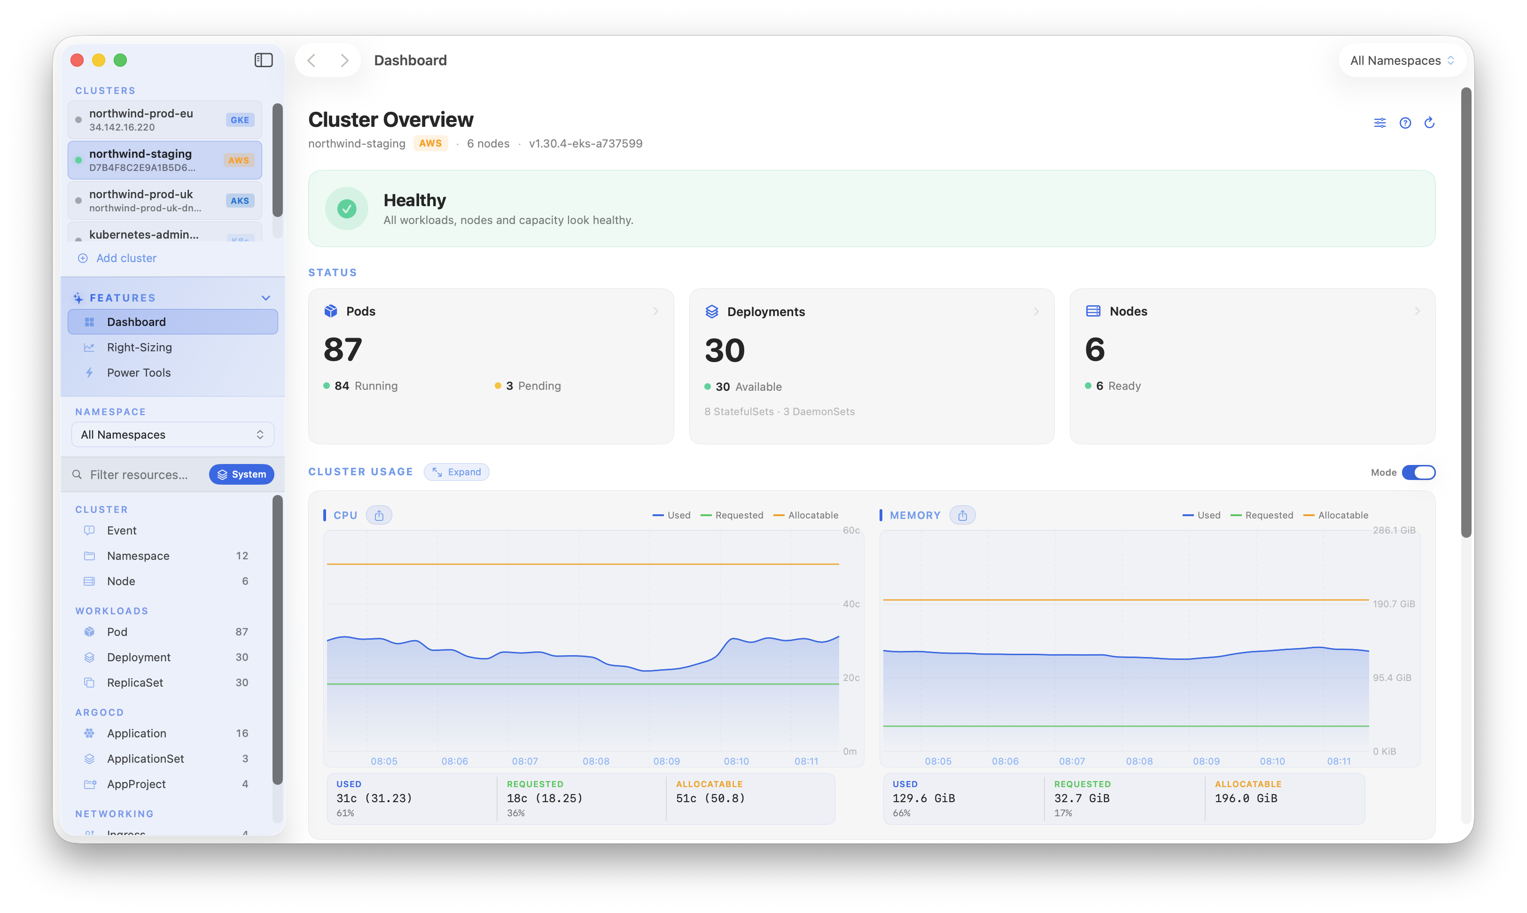Click the ApplicationSet icon
The width and height of the screenshot is (1527, 913).
point(89,758)
